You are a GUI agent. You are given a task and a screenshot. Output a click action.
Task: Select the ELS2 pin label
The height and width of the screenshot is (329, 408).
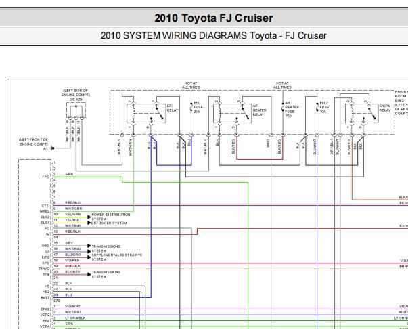point(45,217)
